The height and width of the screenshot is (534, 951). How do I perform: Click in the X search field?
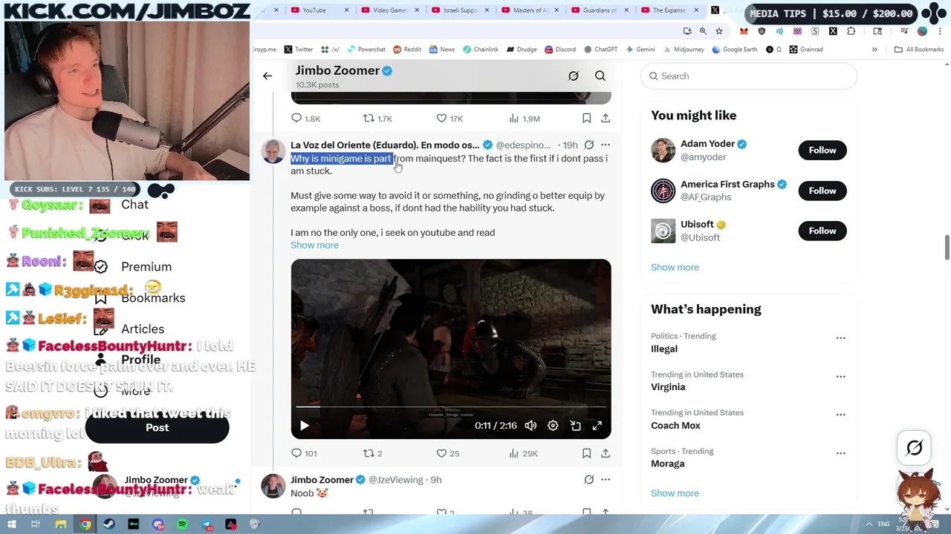(748, 76)
